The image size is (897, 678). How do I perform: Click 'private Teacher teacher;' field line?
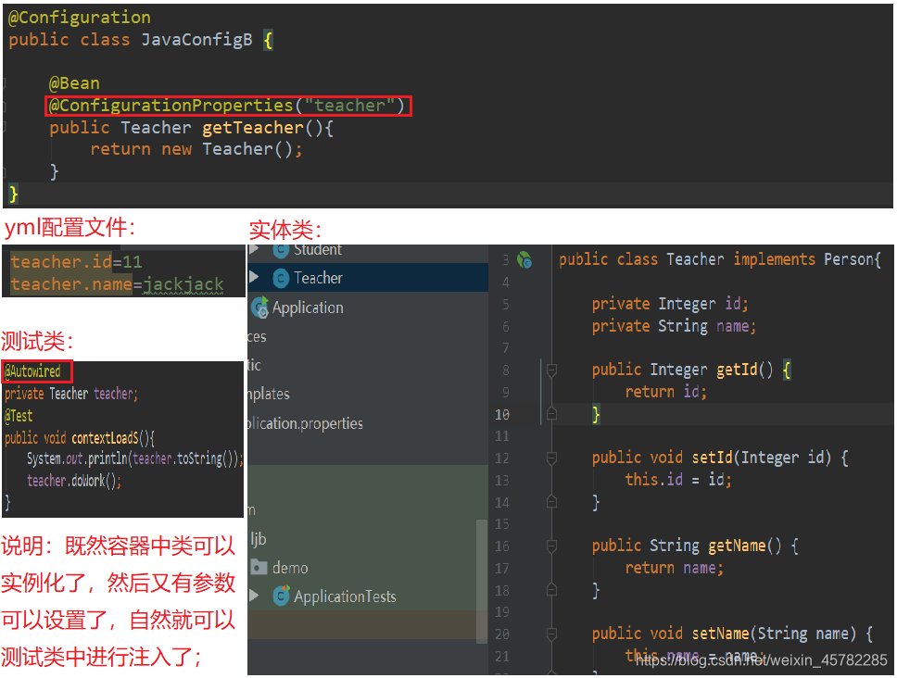[x=71, y=394]
